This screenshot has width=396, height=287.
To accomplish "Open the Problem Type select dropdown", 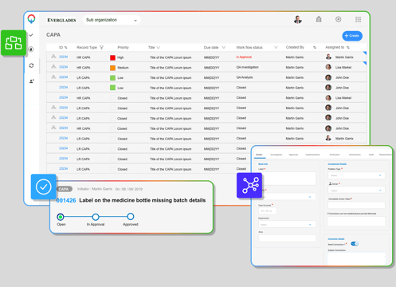I will [356, 175].
